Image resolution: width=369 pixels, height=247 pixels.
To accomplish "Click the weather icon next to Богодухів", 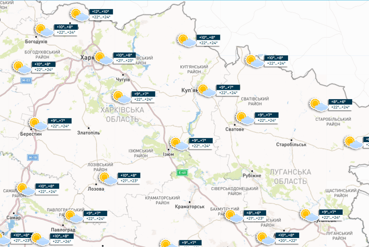I will pyautogui.click(x=44, y=30).
